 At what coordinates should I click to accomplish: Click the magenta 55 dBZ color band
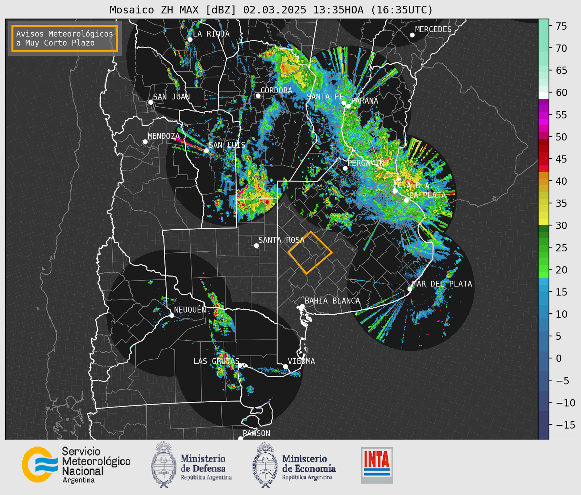click(x=543, y=115)
